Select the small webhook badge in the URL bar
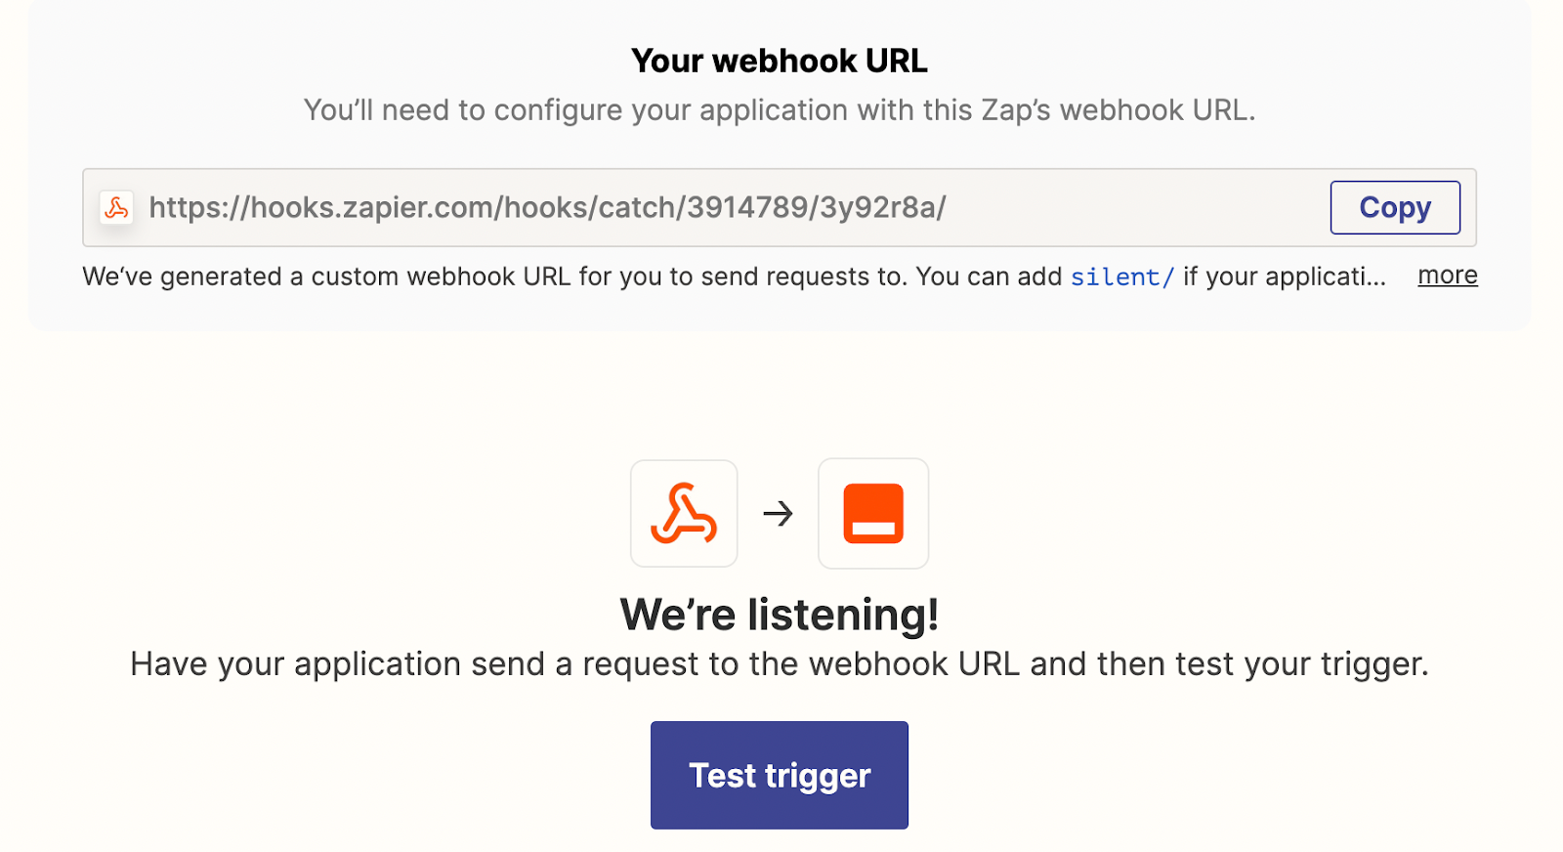Image resolution: width=1563 pixels, height=852 pixels. (x=116, y=207)
